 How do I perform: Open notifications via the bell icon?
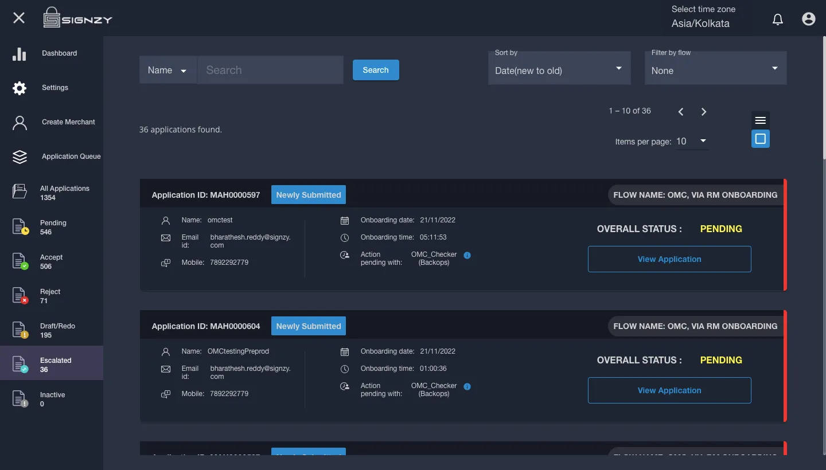pos(778,19)
